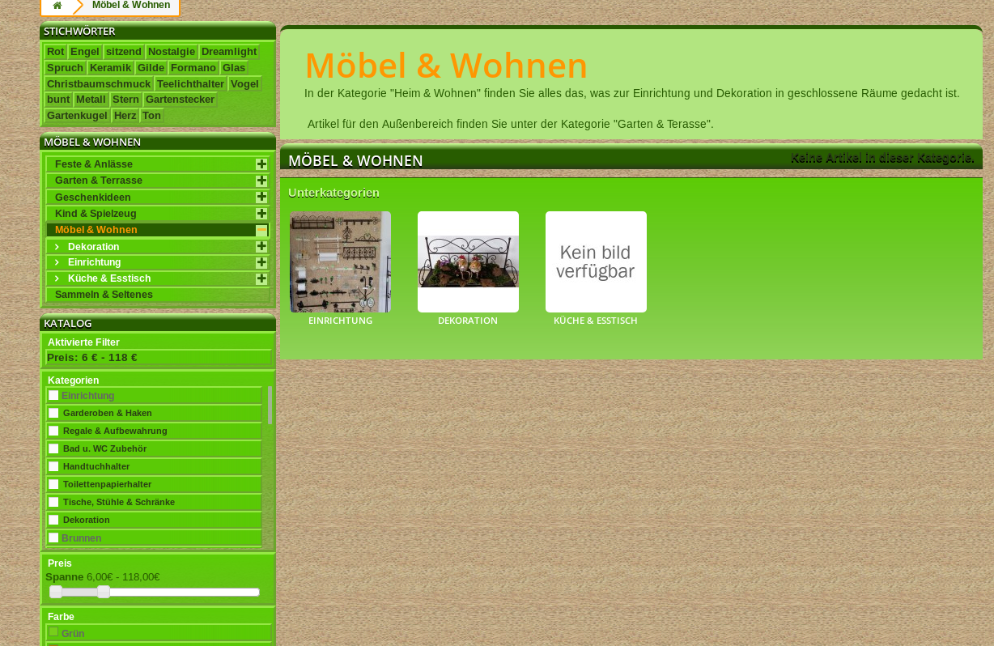The image size is (994, 646).
Task: Expand the Geschenkideen category
Action: (261, 197)
